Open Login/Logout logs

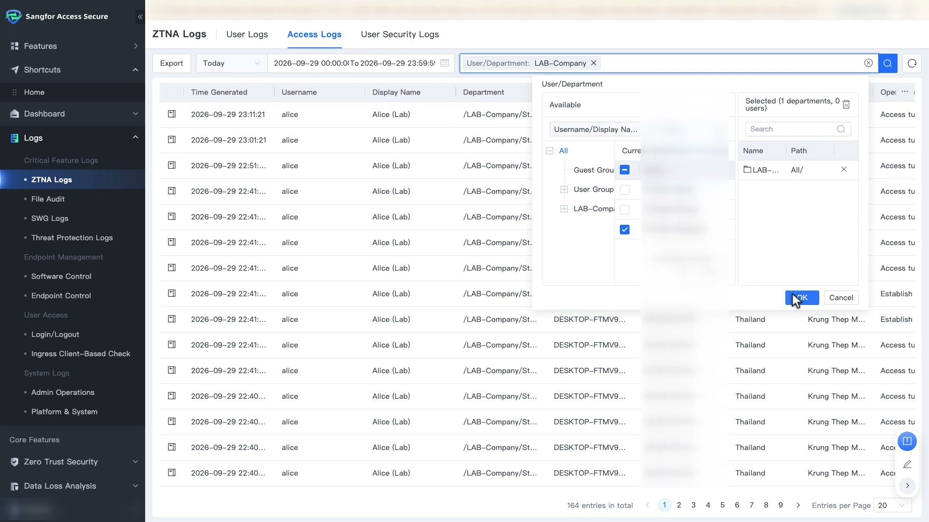[x=55, y=334]
